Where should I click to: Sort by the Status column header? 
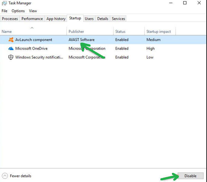tap(120, 32)
